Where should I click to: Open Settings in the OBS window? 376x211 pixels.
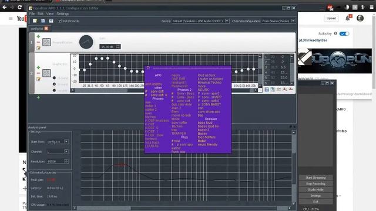tap(315, 196)
